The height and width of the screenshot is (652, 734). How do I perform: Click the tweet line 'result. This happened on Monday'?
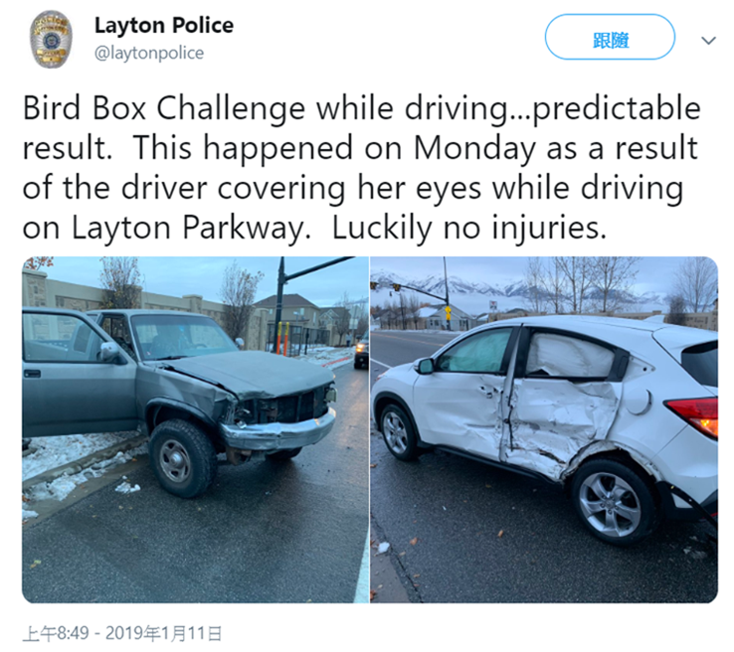[x=360, y=148]
